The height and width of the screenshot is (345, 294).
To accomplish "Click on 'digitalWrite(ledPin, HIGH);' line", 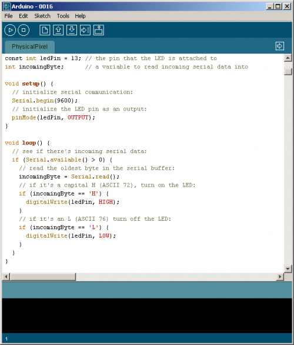I will click(72, 202).
